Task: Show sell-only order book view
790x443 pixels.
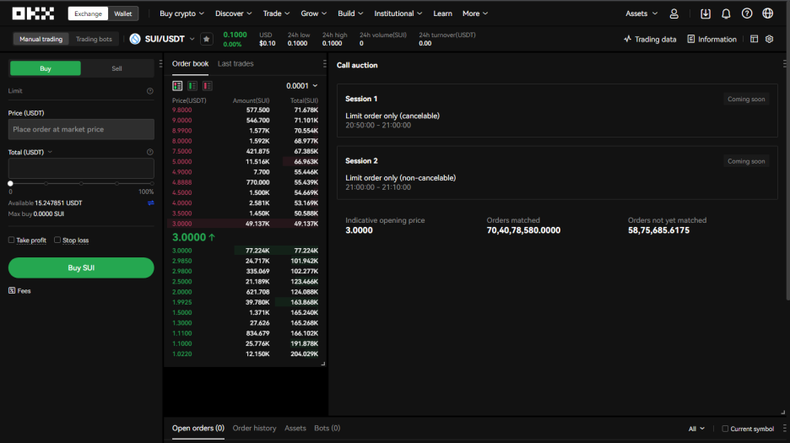Action: [x=207, y=86]
